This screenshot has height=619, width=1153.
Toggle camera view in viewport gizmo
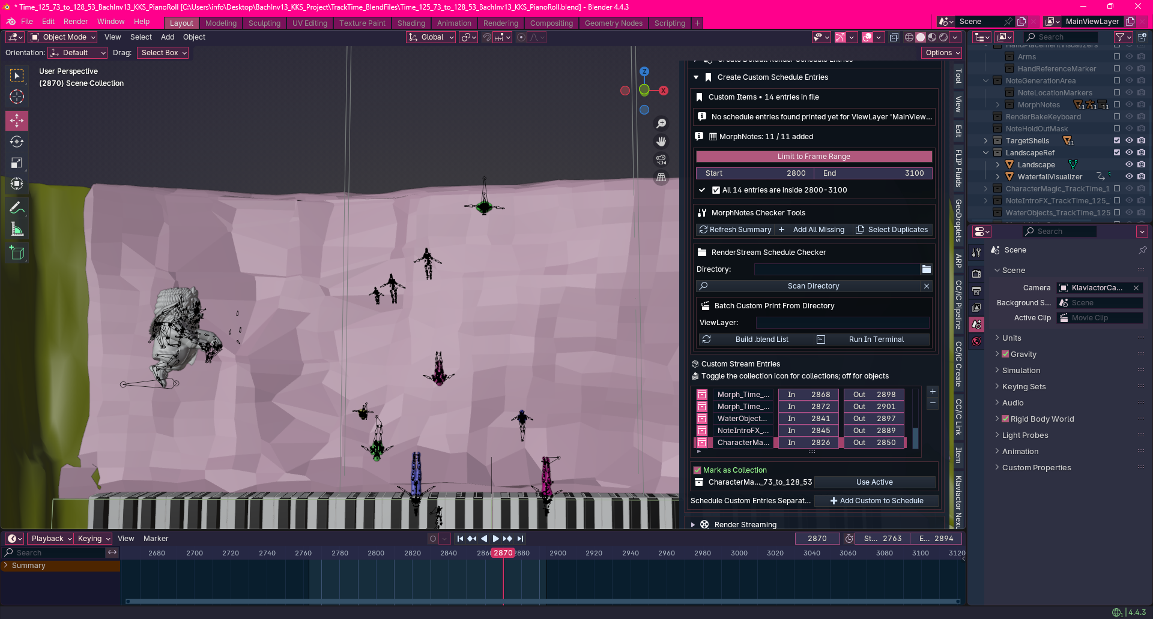tap(661, 160)
